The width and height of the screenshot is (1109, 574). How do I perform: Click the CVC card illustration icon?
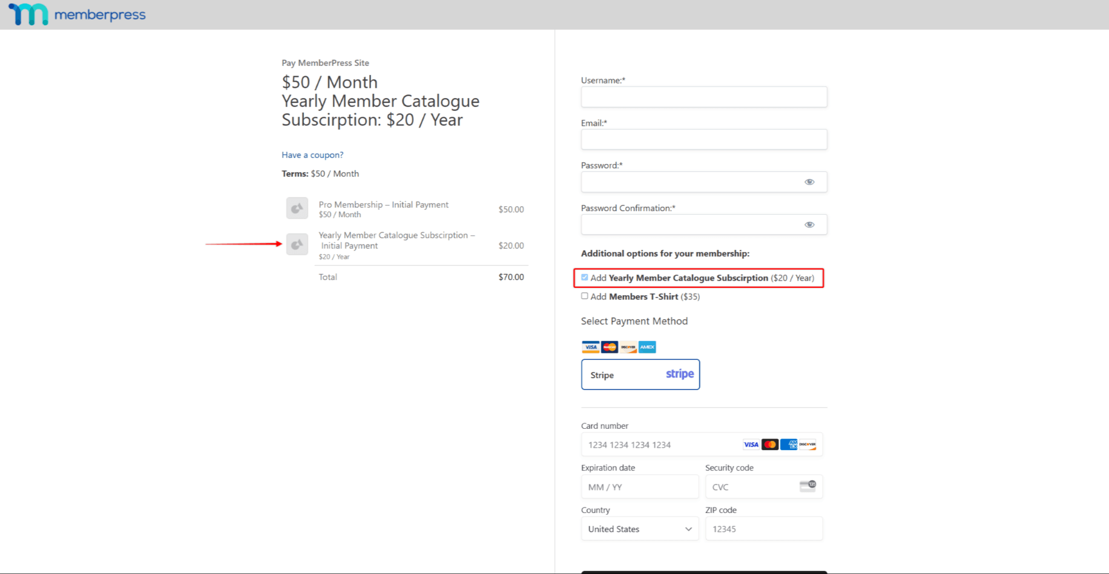pyautogui.click(x=808, y=484)
